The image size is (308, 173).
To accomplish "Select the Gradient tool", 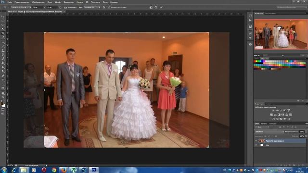I will [3, 63].
